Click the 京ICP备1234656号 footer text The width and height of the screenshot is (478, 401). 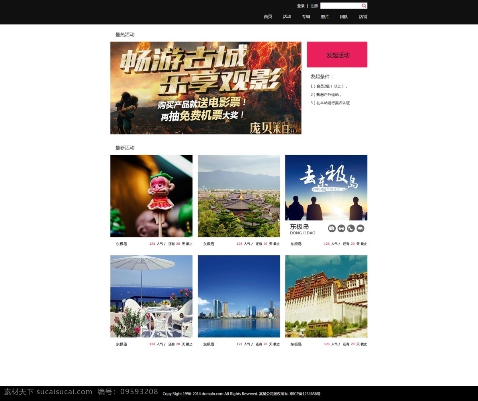click(304, 394)
